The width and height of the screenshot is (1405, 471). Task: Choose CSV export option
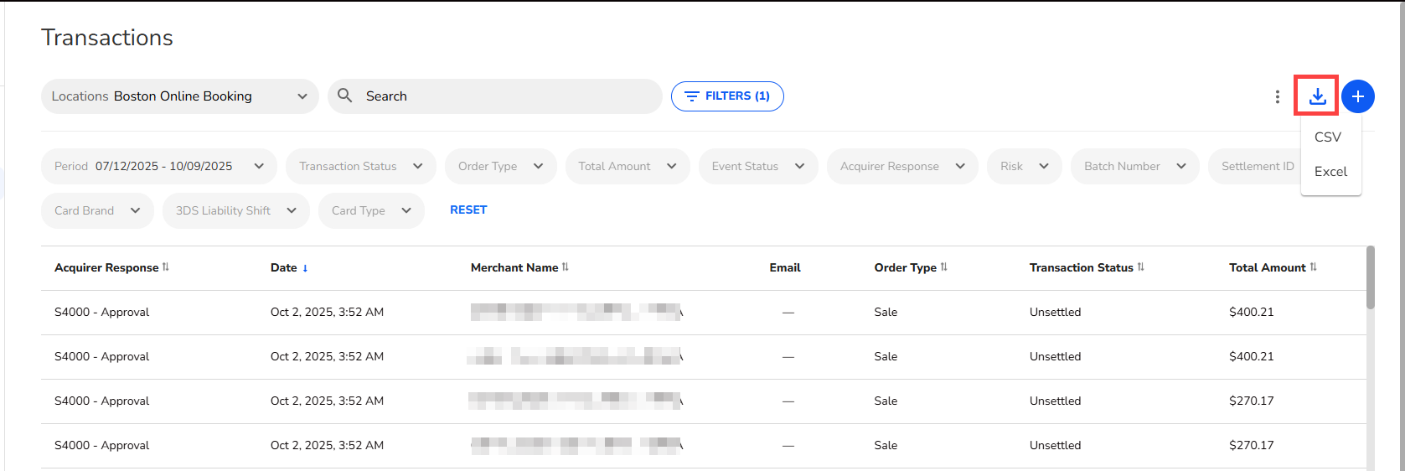tap(1328, 137)
